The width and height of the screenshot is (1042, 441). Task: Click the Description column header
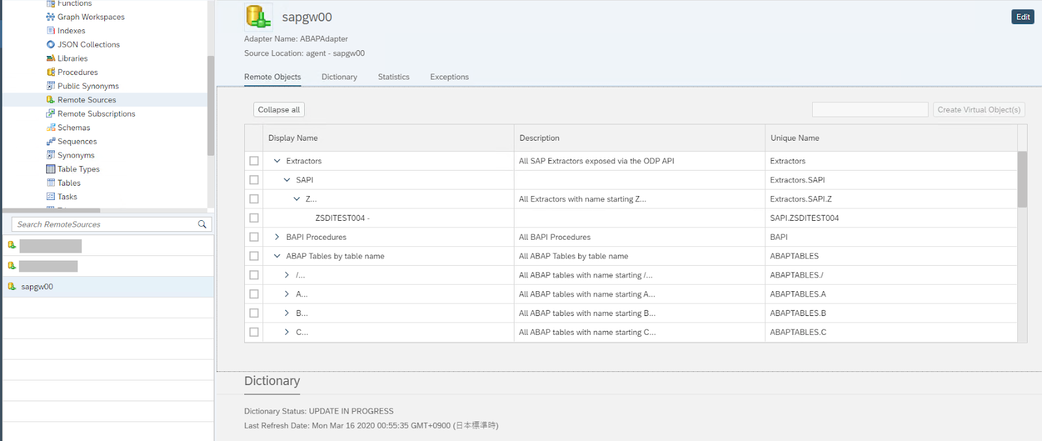click(640, 138)
